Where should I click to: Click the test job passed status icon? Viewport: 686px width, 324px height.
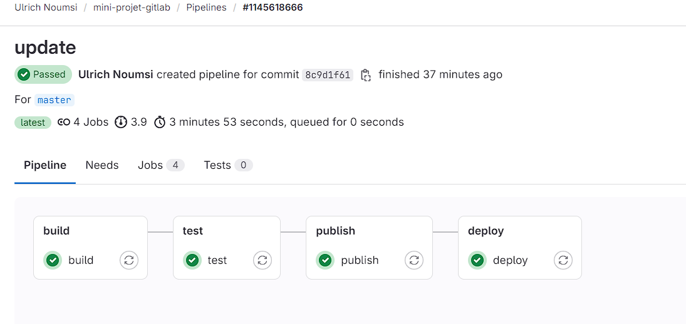coord(192,260)
